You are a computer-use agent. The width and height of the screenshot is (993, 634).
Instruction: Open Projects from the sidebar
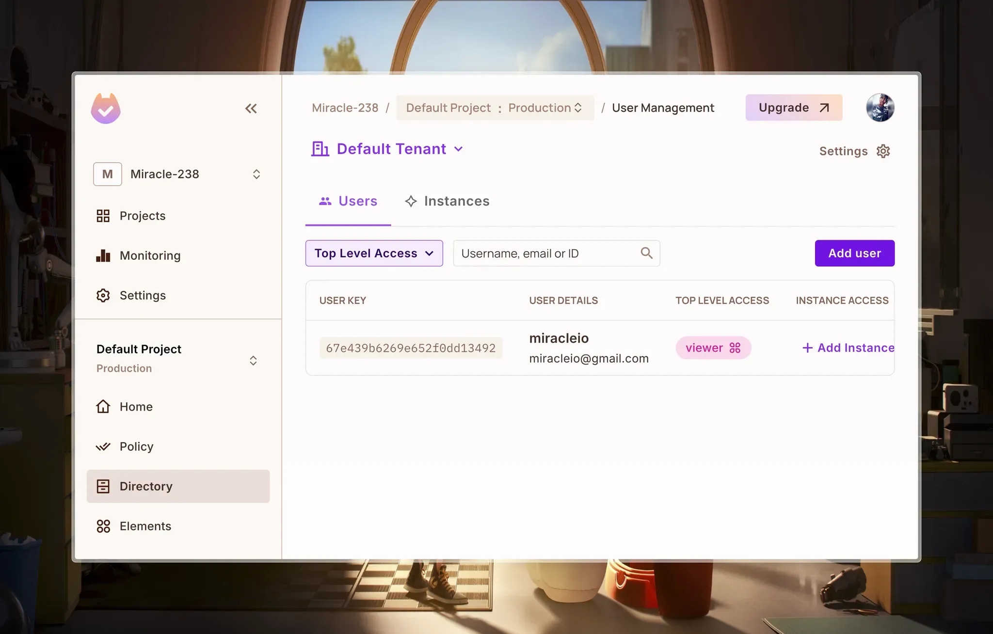coord(142,216)
